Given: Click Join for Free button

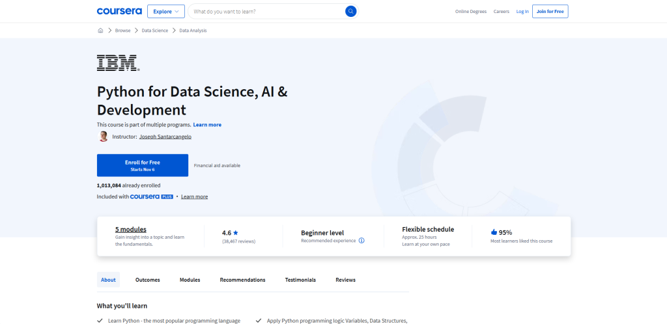Looking at the screenshot, I should click(x=550, y=12).
